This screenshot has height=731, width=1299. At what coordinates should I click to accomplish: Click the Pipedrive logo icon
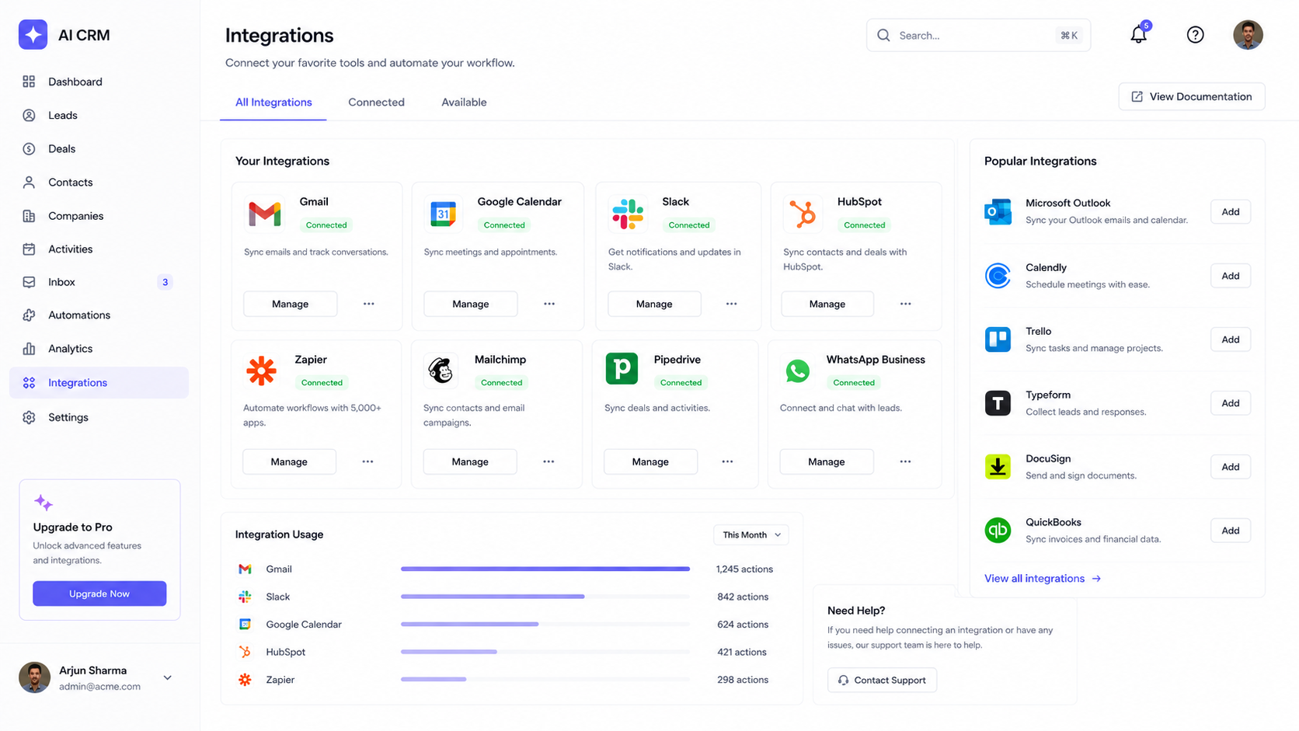tap(622, 369)
